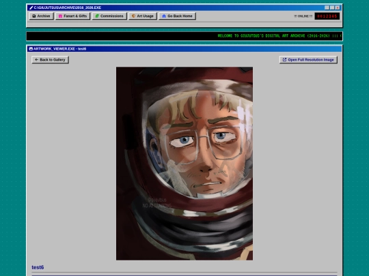Click the disk icon on Archive button
The width and height of the screenshot is (369, 276).
[34, 16]
